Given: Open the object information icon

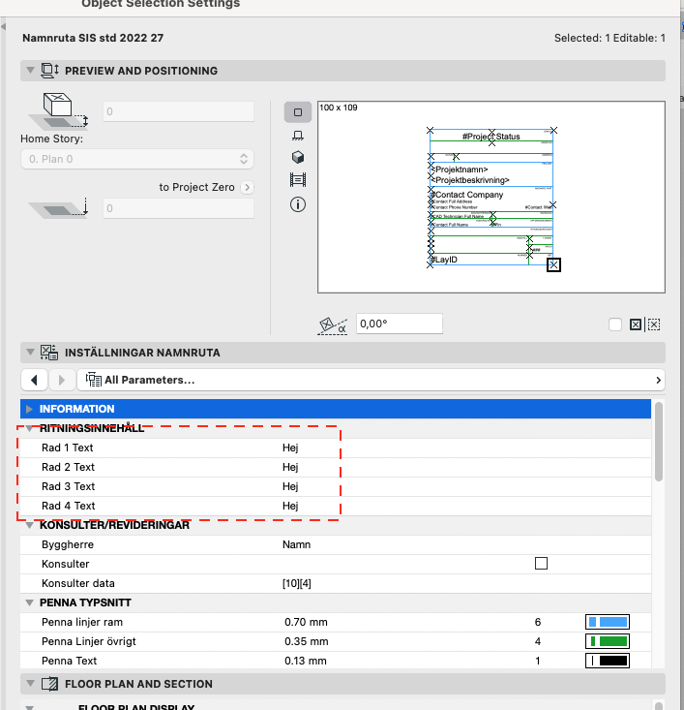Looking at the screenshot, I should point(298,203).
